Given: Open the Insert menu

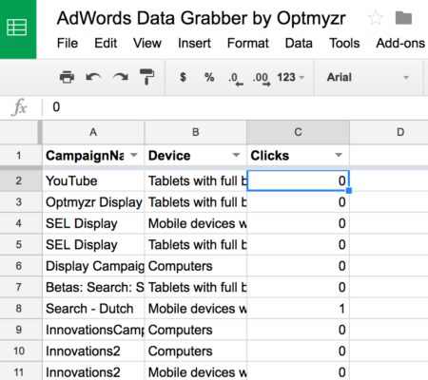Looking at the screenshot, I should pyautogui.click(x=194, y=43).
